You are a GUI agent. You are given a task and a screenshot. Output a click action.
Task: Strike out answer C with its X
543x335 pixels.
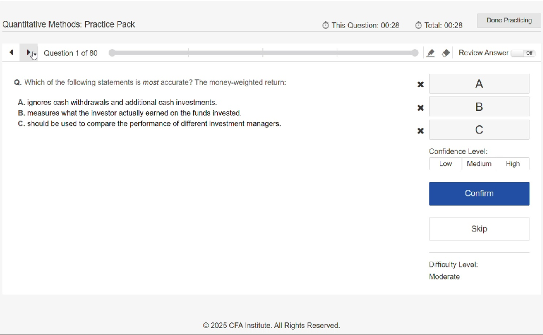[420, 131]
